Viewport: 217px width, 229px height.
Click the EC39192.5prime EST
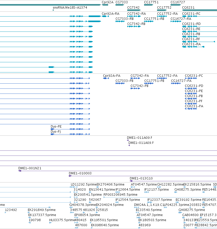pos(177,202)
